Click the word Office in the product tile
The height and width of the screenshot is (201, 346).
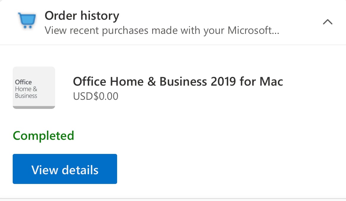(x=23, y=82)
